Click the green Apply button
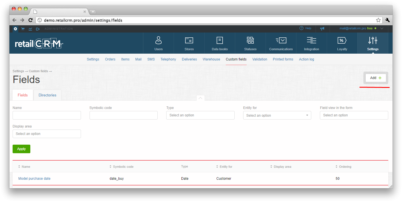 21,149
